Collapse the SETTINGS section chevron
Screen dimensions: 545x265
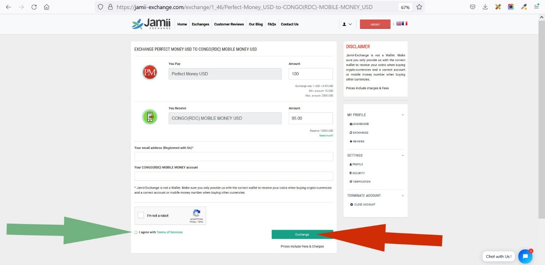tap(403, 155)
